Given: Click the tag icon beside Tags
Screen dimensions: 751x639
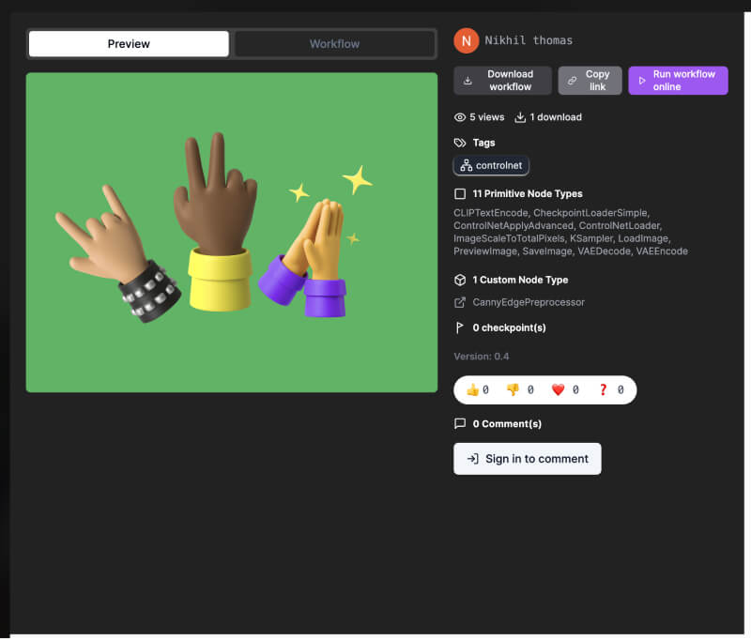Looking at the screenshot, I should tap(460, 143).
